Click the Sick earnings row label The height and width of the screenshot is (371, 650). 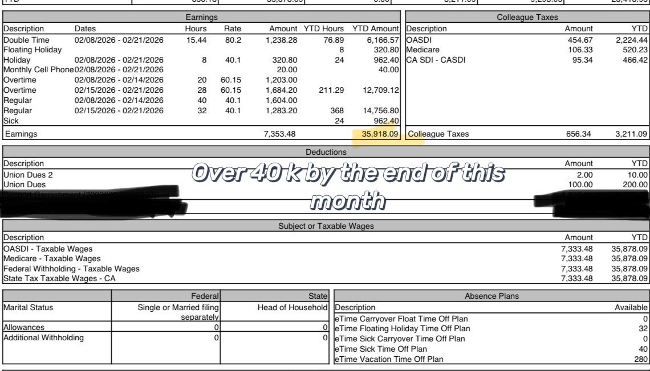click(11, 121)
